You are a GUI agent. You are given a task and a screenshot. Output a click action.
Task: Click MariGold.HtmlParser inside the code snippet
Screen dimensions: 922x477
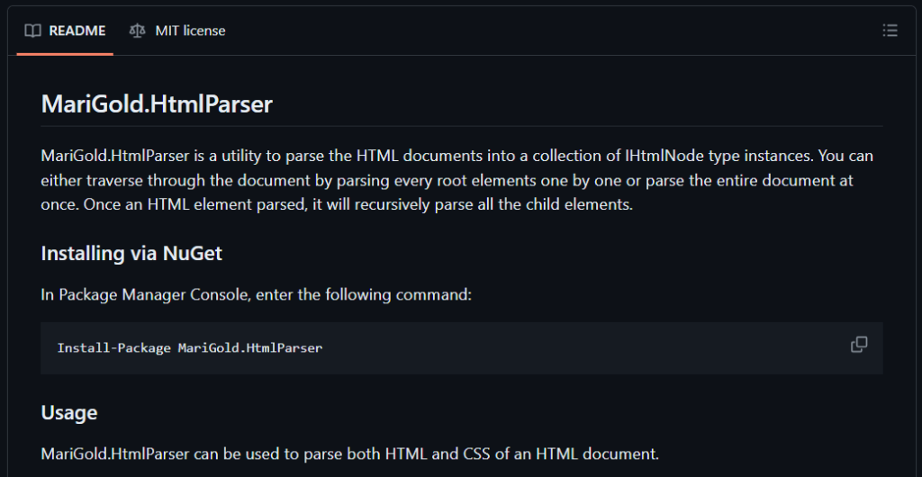[x=249, y=347]
